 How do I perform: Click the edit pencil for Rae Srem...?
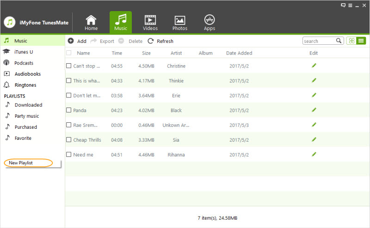pyautogui.click(x=314, y=125)
